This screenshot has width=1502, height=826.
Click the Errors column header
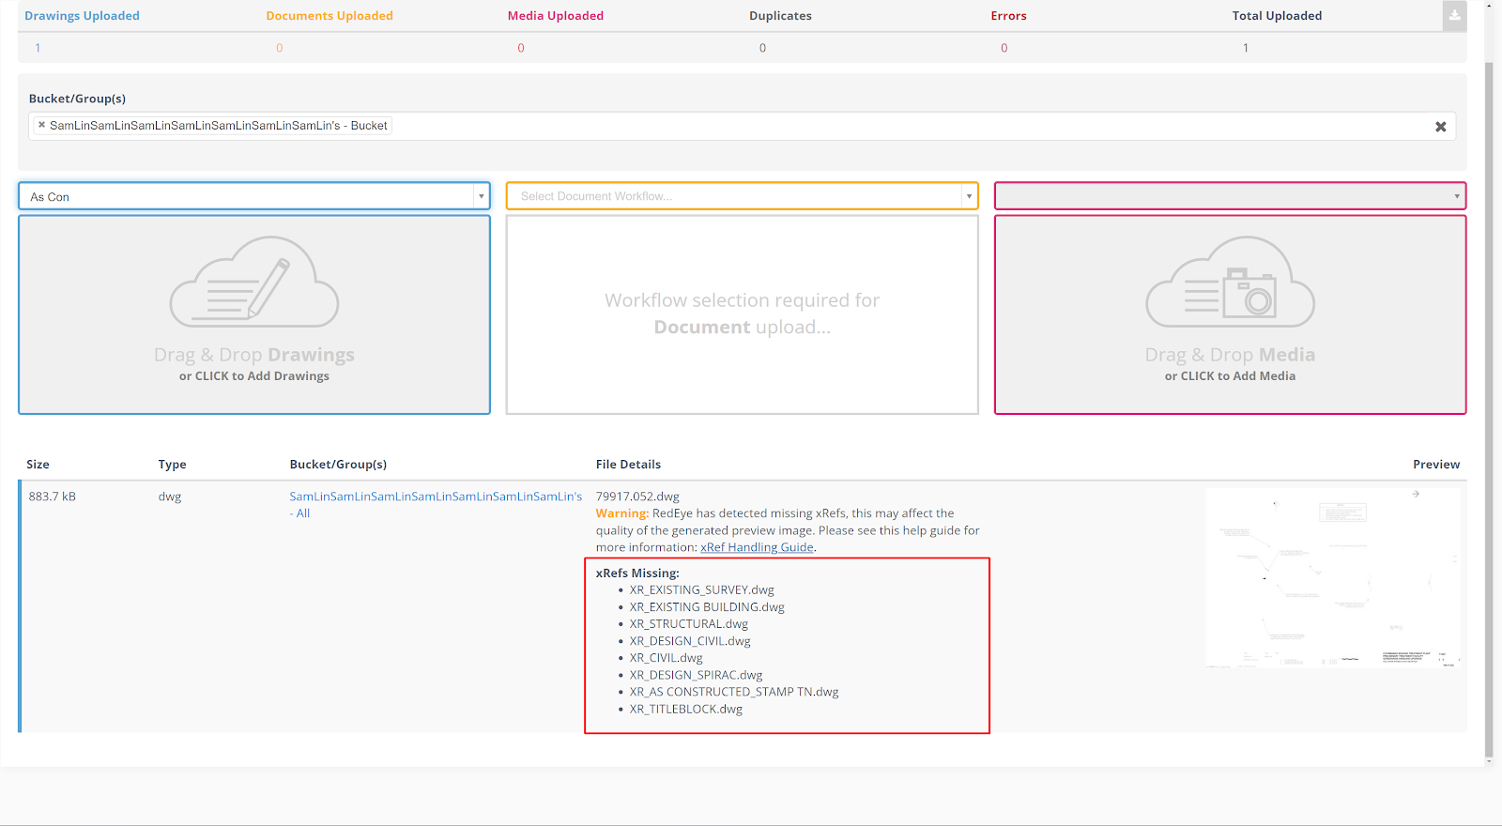click(1008, 16)
